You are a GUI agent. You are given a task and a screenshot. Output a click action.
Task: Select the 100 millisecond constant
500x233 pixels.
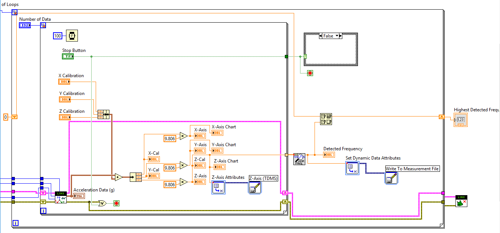coord(57,36)
